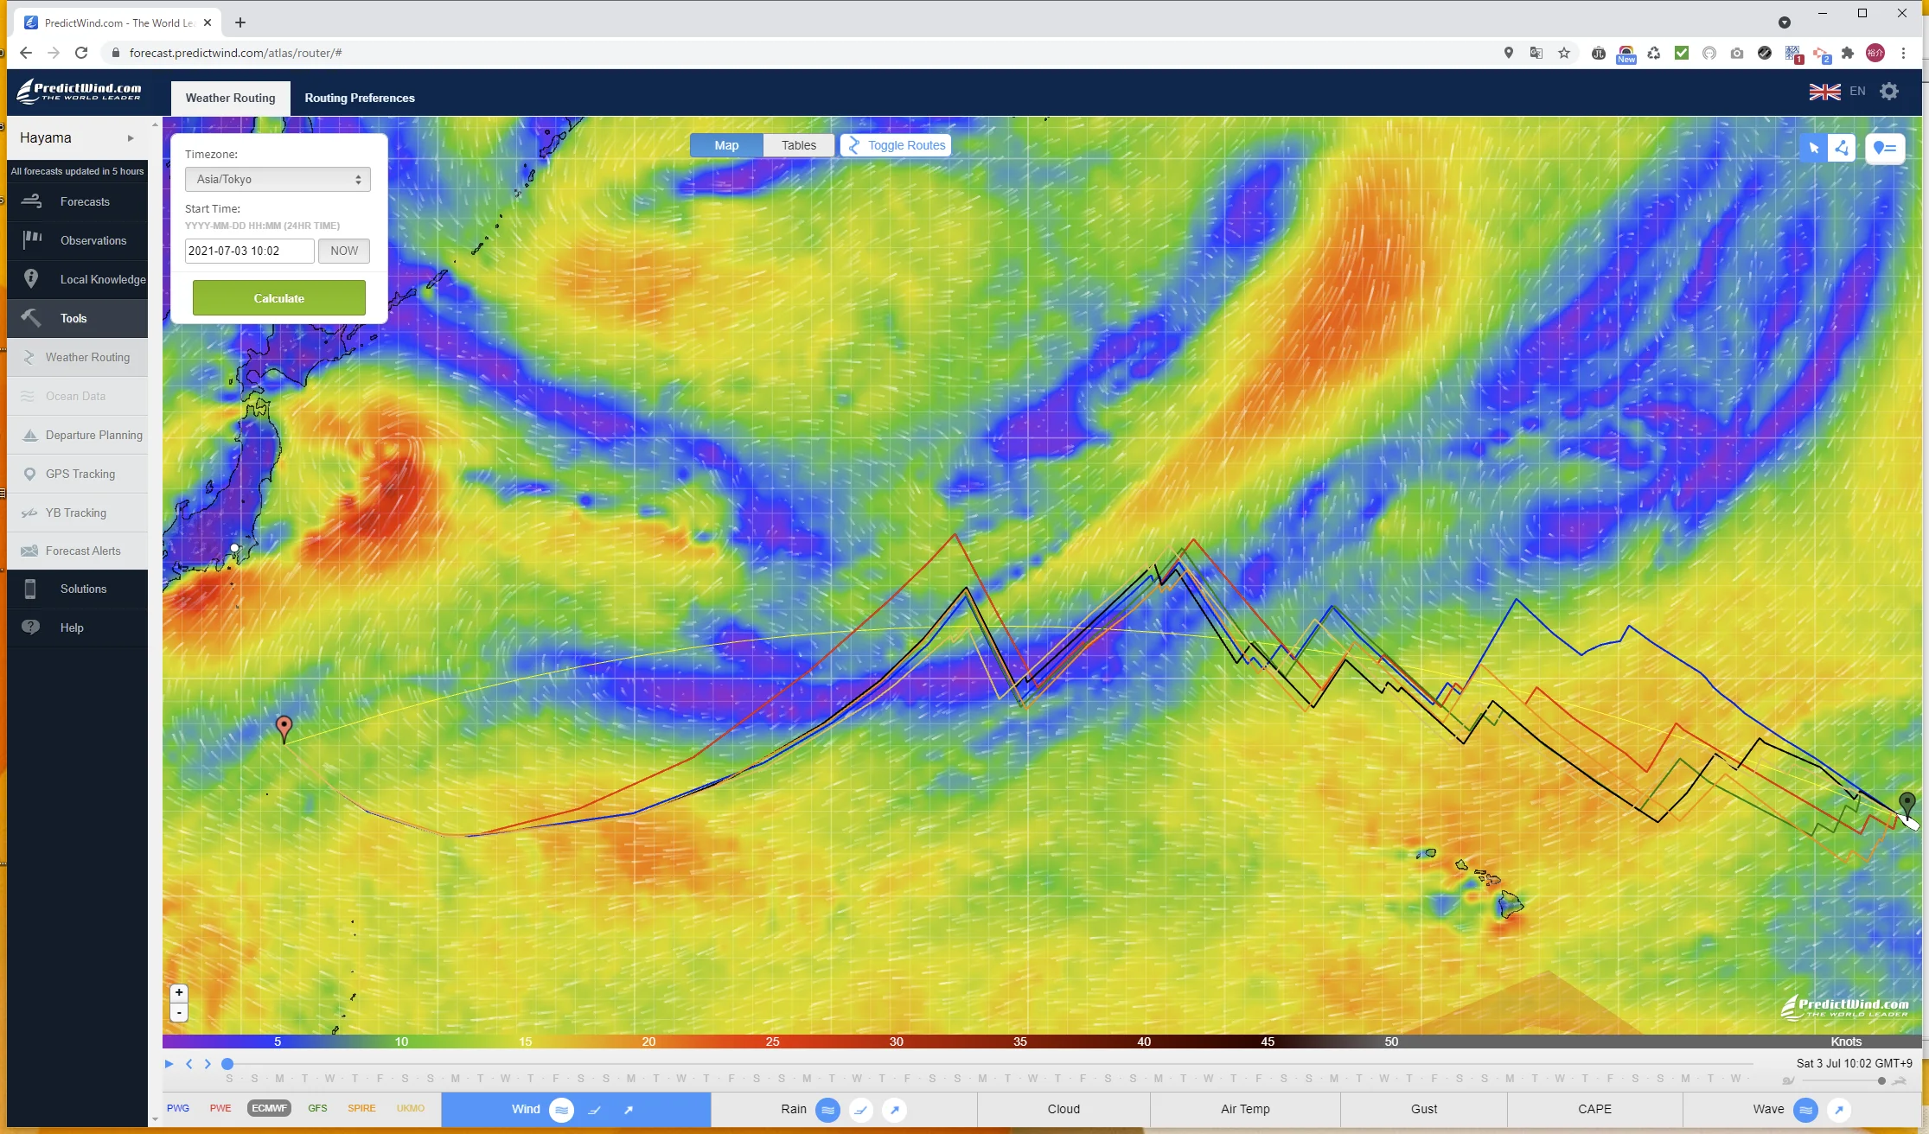Expand the Observations sidebar section
1929x1134 pixels.
pyautogui.click(x=77, y=240)
